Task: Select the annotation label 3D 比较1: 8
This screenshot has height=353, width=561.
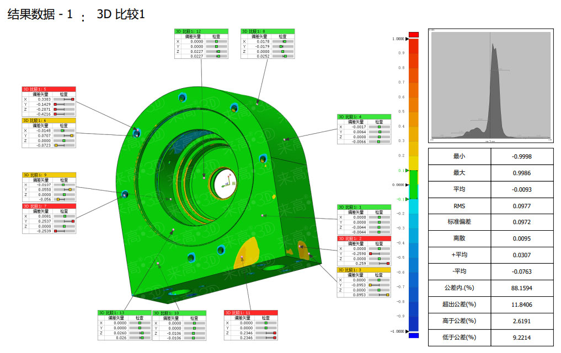Action: pos(268,31)
